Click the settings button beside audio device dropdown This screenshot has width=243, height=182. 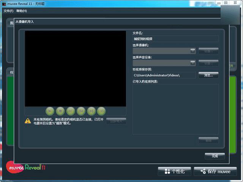tap(208, 63)
